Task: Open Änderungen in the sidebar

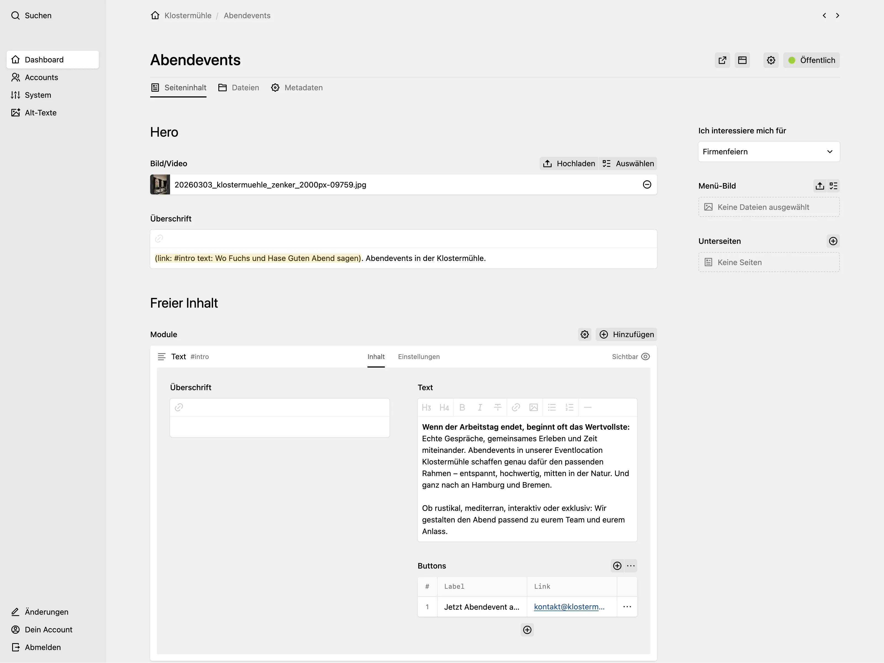Action: click(x=53, y=612)
